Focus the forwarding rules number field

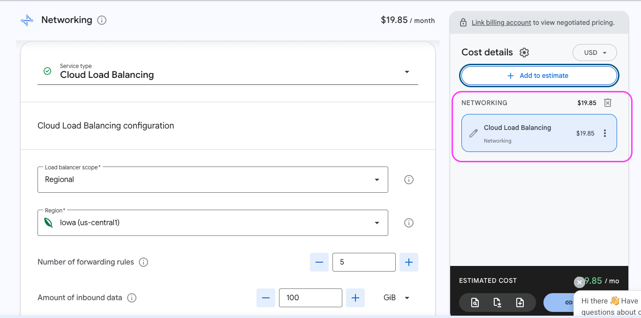pyautogui.click(x=364, y=262)
